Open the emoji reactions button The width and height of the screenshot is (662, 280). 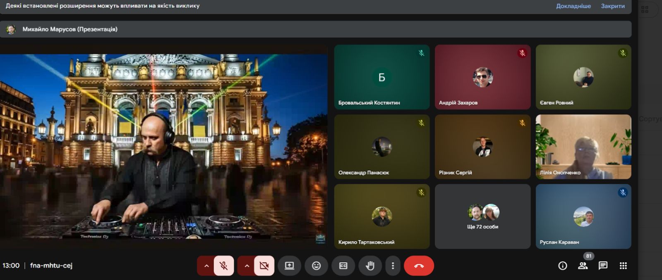tap(316, 266)
